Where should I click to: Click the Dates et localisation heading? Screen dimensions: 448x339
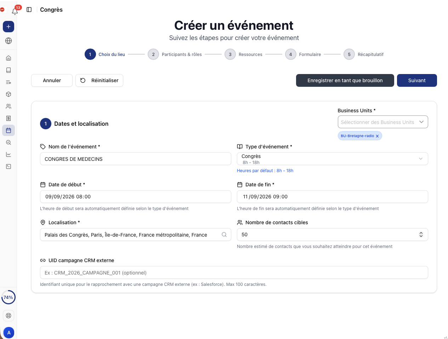81,124
